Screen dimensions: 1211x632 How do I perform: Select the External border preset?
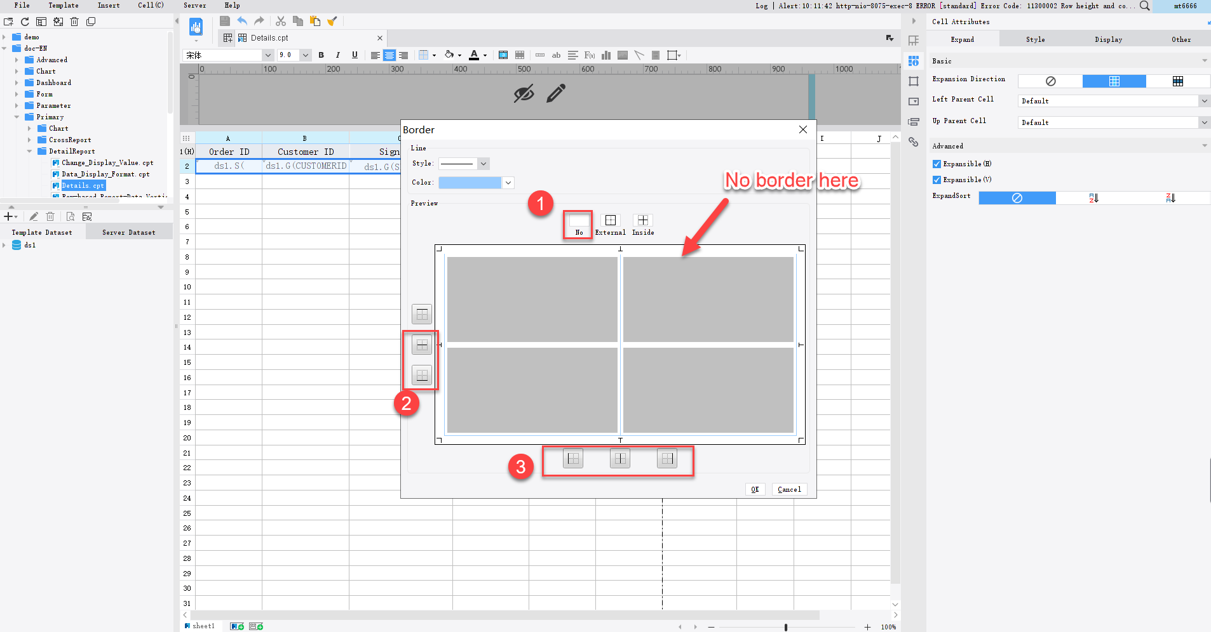tap(610, 224)
